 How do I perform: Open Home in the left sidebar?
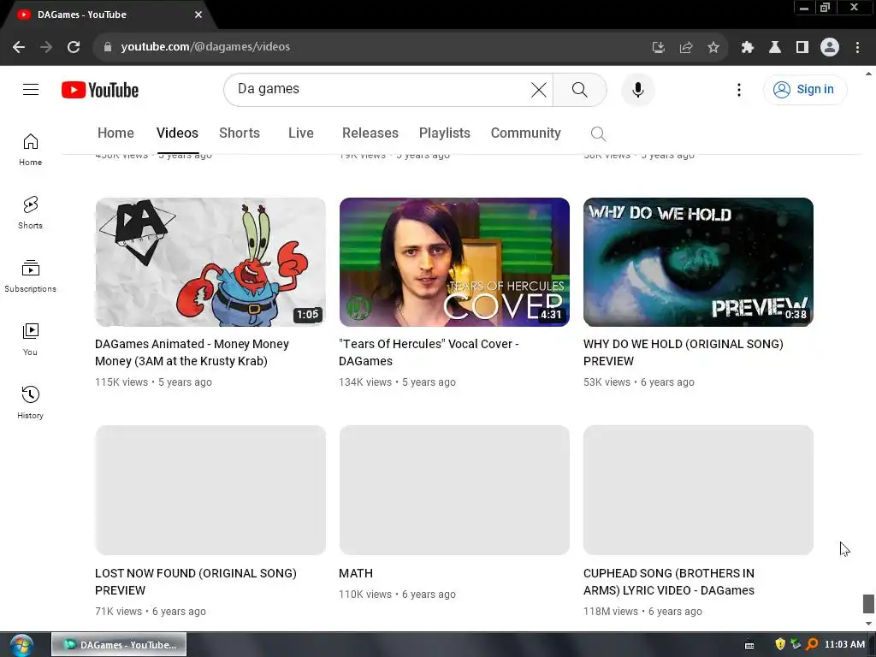30,150
